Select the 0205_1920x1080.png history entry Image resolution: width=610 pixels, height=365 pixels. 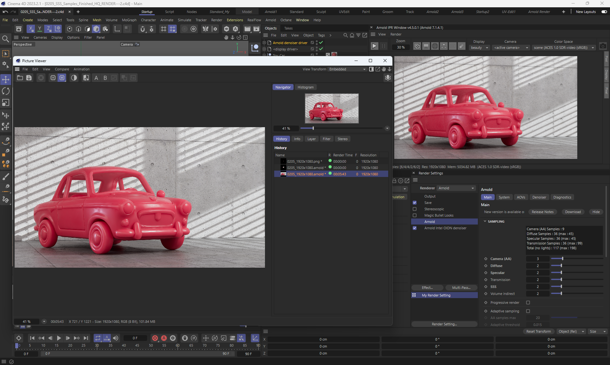tap(303, 161)
